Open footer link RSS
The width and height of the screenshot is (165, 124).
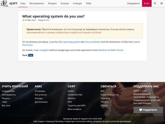[102, 91]
